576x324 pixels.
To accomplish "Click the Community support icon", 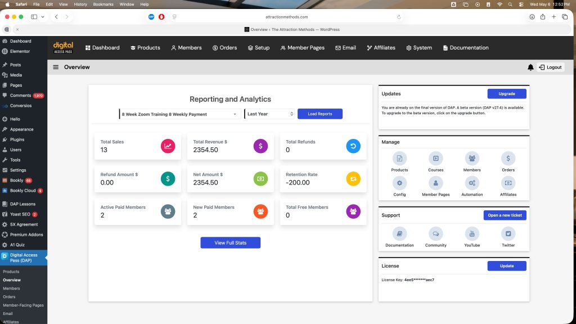I will click(x=436, y=233).
